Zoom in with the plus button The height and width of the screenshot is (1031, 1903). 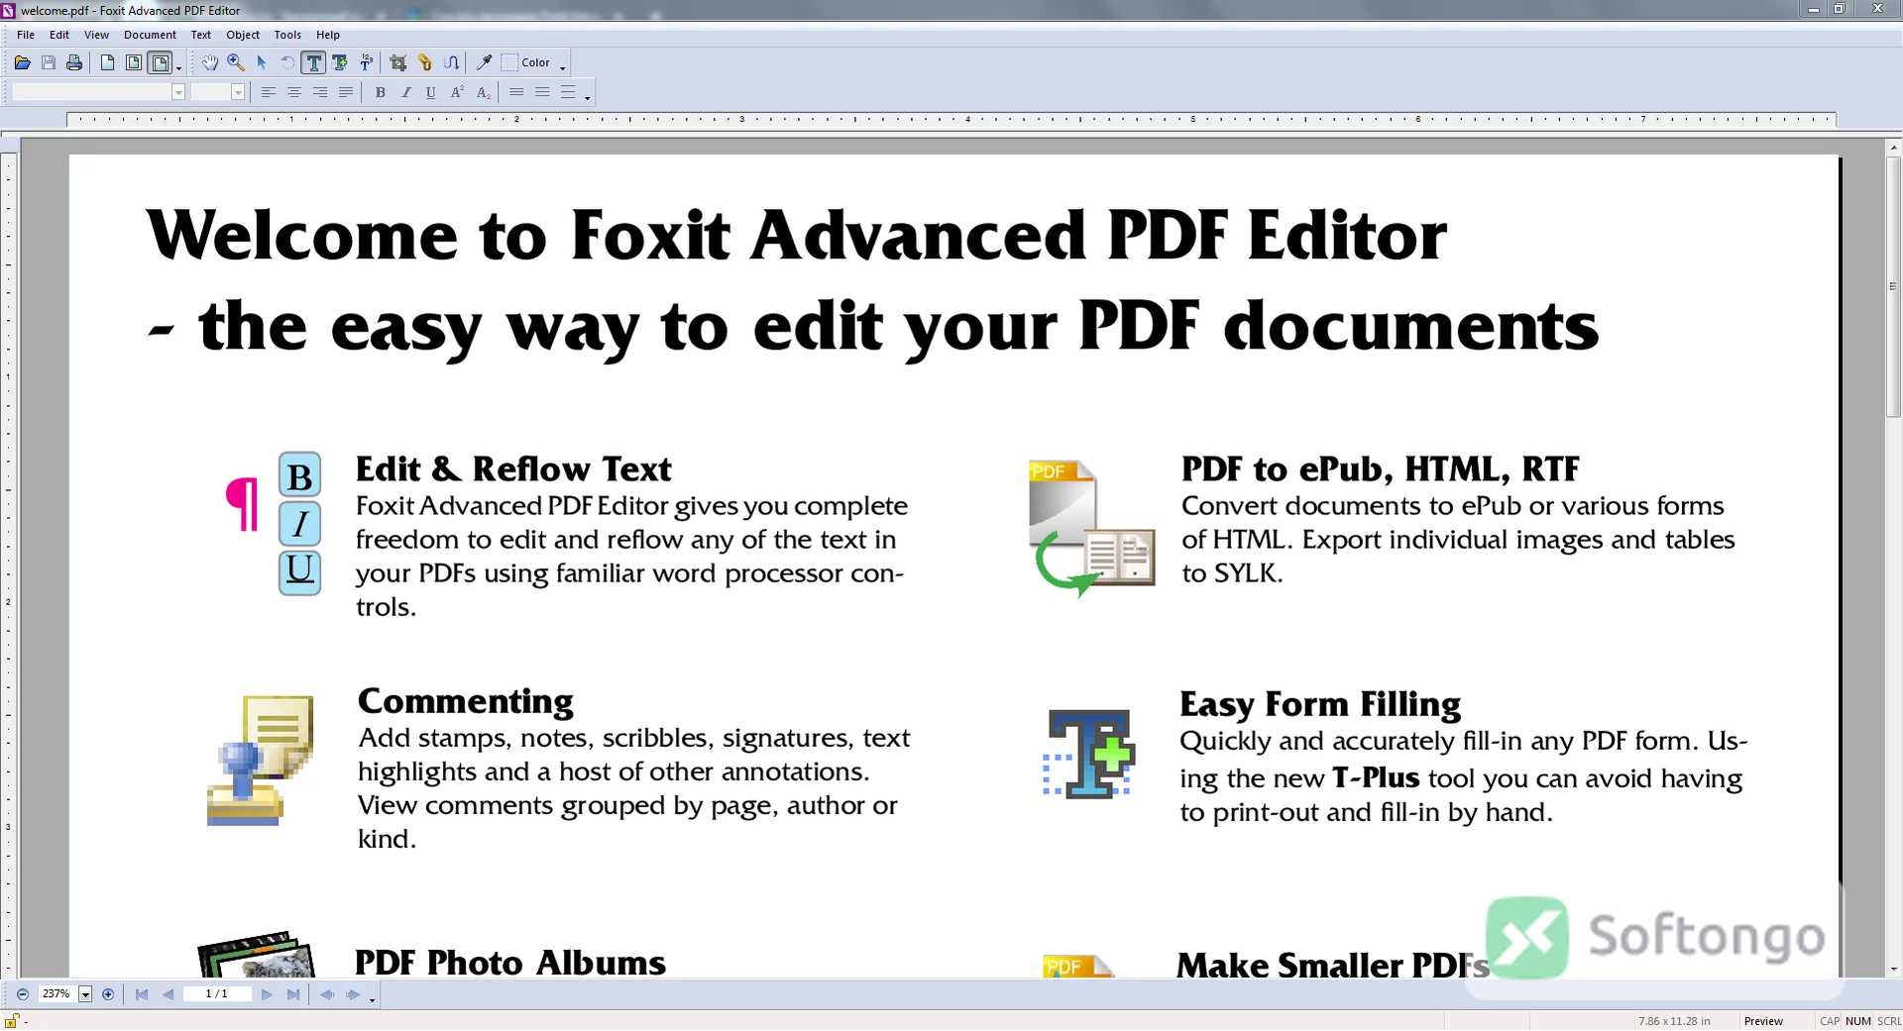point(108,994)
